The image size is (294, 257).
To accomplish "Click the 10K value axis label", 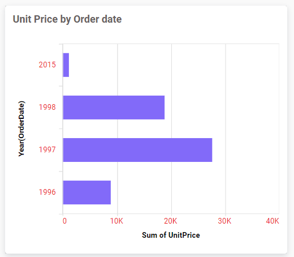I will 116,221.
